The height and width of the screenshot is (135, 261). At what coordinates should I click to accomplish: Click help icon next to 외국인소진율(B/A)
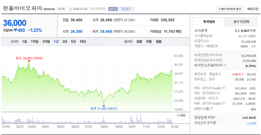coord(225,65)
